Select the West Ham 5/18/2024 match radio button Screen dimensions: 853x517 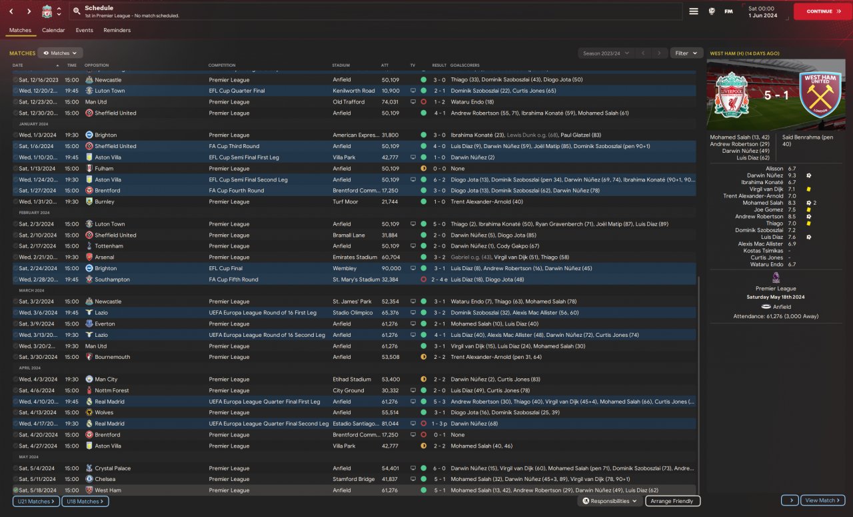tap(16, 490)
